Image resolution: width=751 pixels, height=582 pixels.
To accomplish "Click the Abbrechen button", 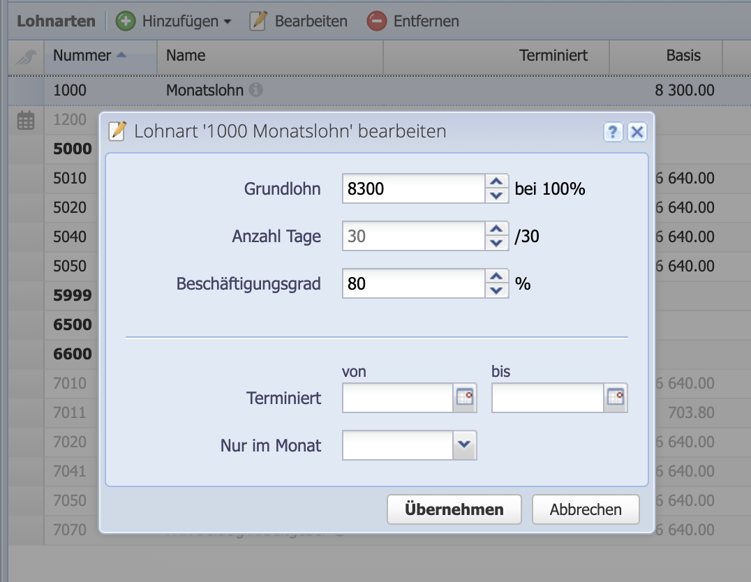I will [586, 509].
